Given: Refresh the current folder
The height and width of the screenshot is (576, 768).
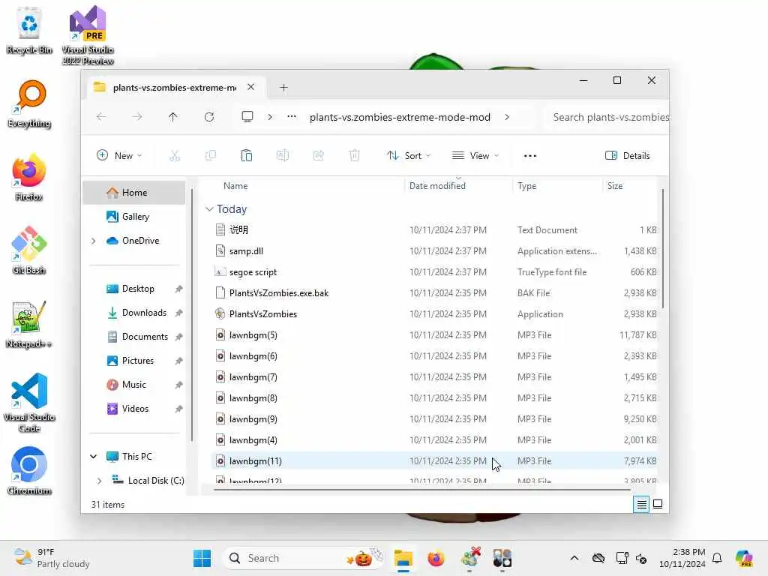Looking at the screenshot, I should coord(209,117).
